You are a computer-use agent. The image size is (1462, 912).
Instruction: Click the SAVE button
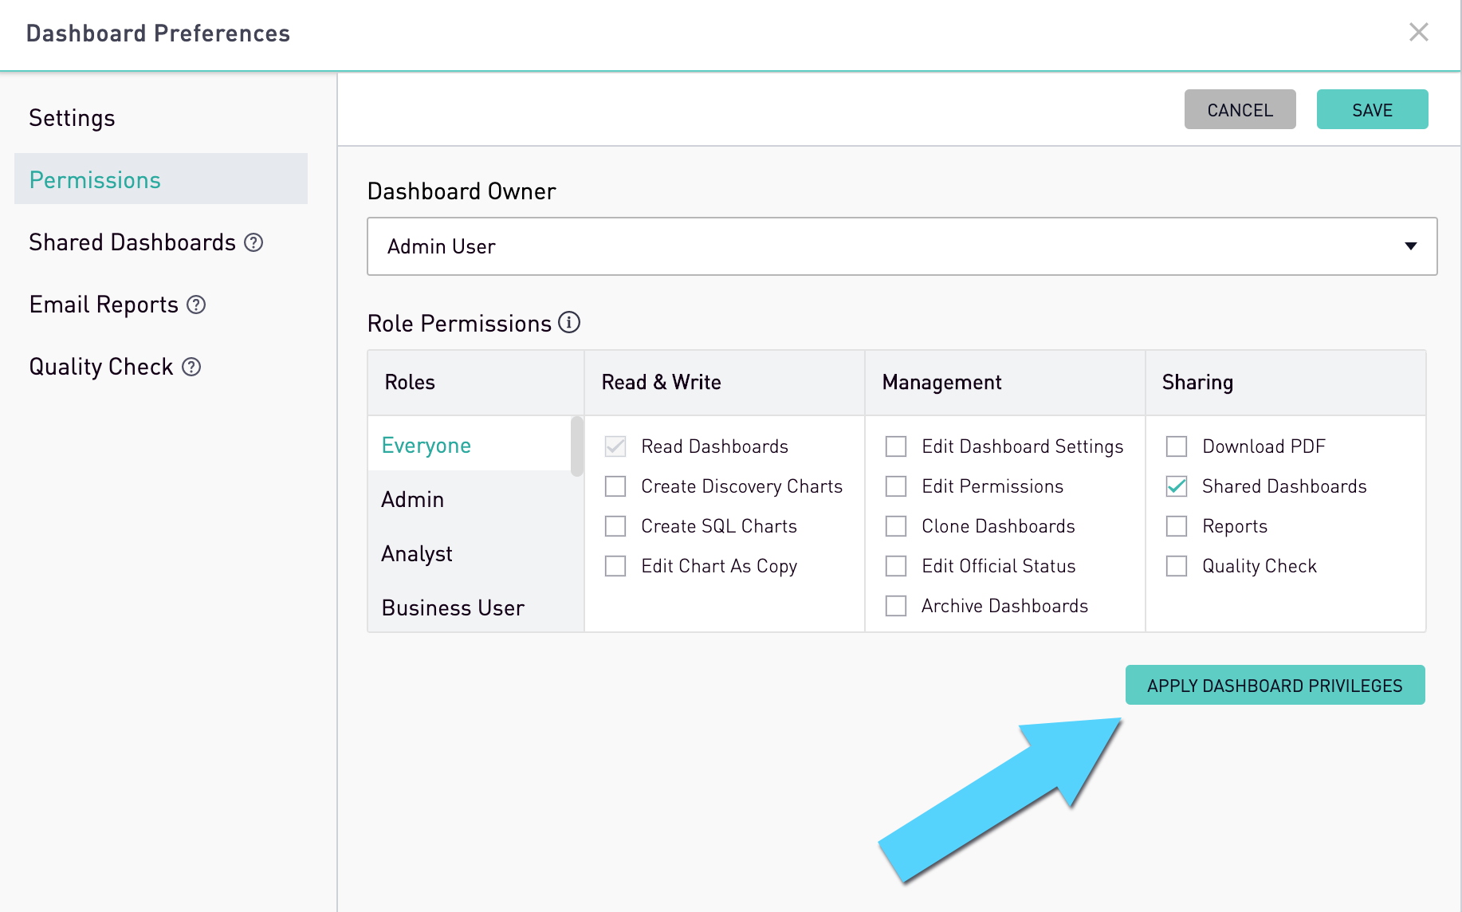[x=1372, y=109]
